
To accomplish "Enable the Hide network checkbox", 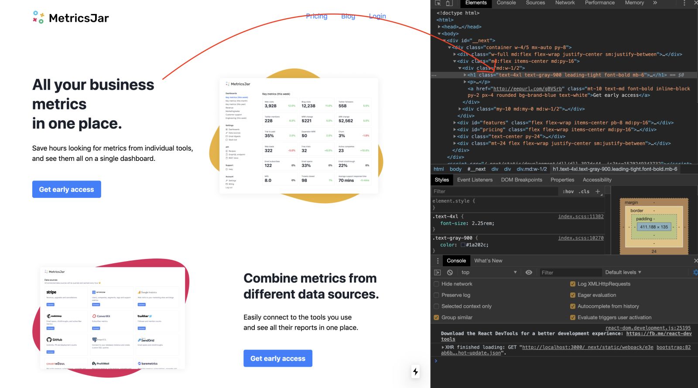I will coord(436,284).
